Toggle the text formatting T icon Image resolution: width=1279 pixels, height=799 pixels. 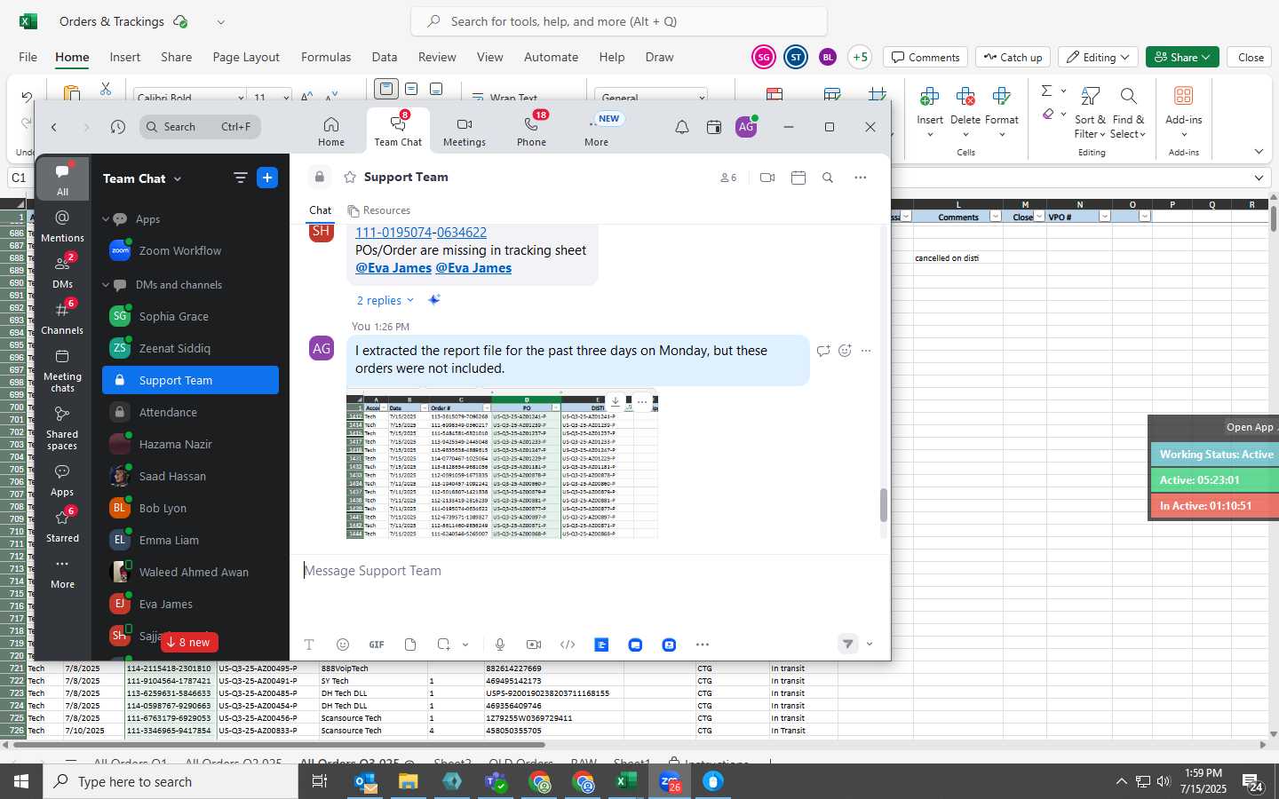(x=309, y=645)
